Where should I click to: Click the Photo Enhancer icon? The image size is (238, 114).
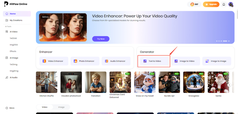(x=76, y=61)
